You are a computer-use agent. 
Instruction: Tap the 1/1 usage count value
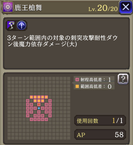[x=117, y=121]
